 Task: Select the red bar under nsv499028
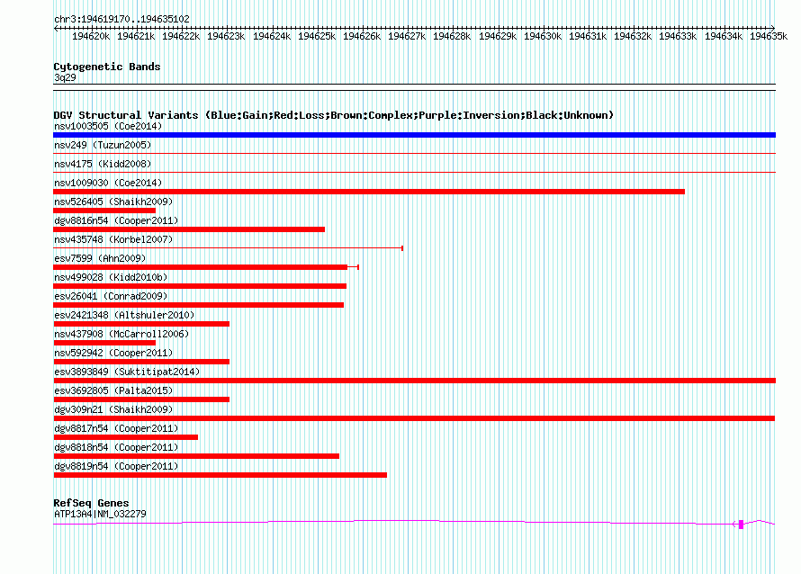(200, 286)
